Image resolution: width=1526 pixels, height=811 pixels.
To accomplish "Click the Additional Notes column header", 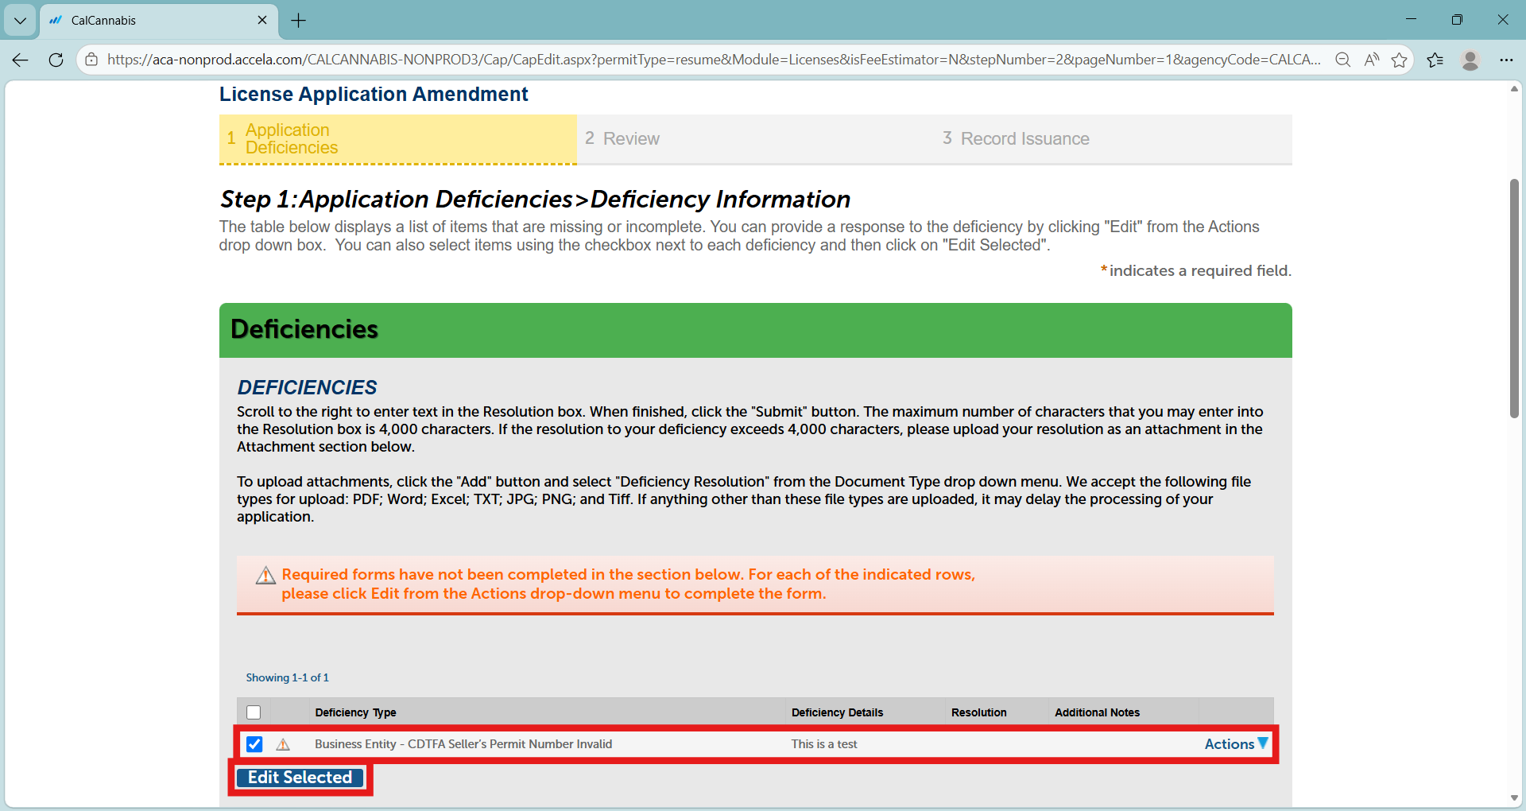I will [x=1097, y=712].
